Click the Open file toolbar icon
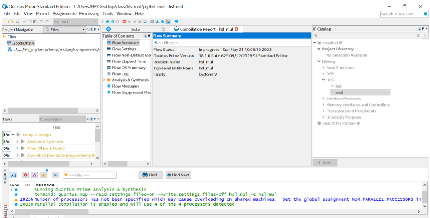 click(12, 22)
